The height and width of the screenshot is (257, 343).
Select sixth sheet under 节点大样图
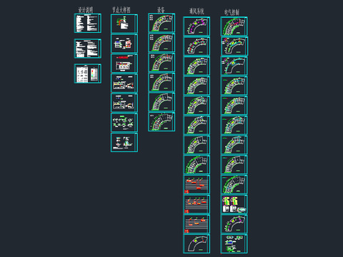click(x=124, y=123)
